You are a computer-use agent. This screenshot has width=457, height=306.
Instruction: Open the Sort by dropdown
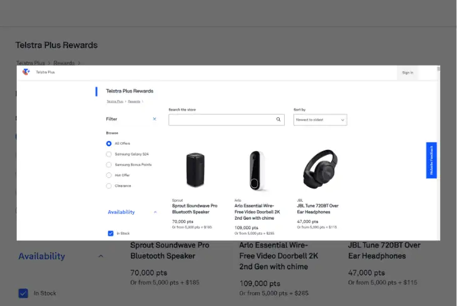(320, 120)
